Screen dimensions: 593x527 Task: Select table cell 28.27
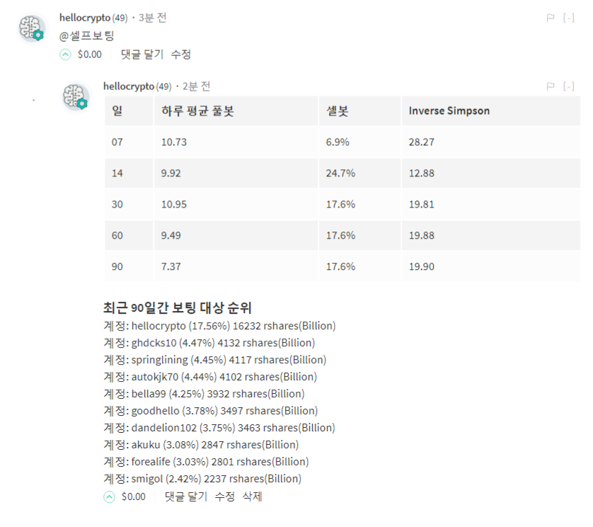tap(491, 142)
